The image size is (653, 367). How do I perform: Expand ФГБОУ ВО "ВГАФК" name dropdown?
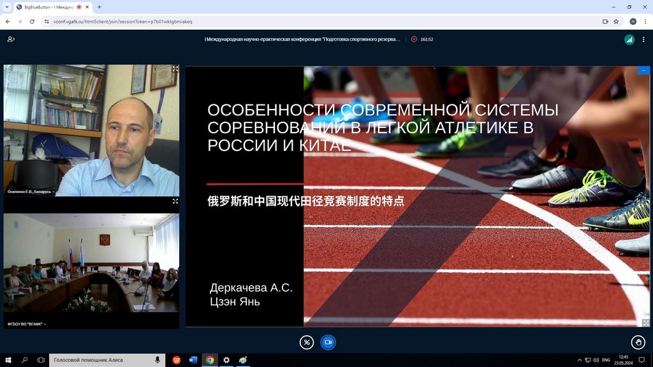[27, 324]
